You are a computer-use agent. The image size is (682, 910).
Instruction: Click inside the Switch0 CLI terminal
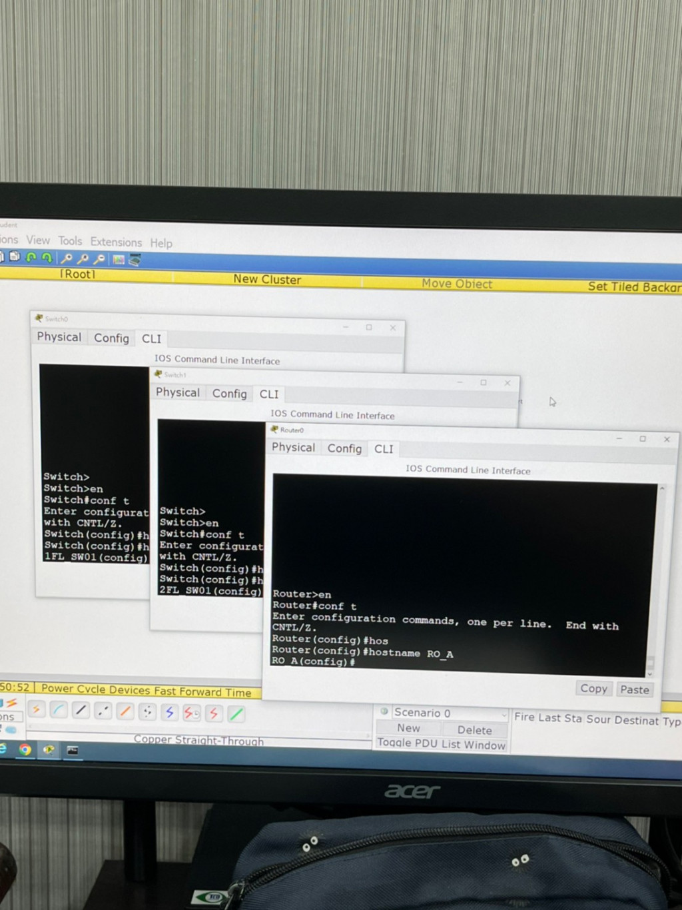[x=95, y=463]
